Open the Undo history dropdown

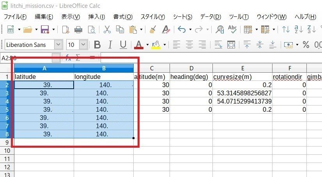[x=190, y=29]
